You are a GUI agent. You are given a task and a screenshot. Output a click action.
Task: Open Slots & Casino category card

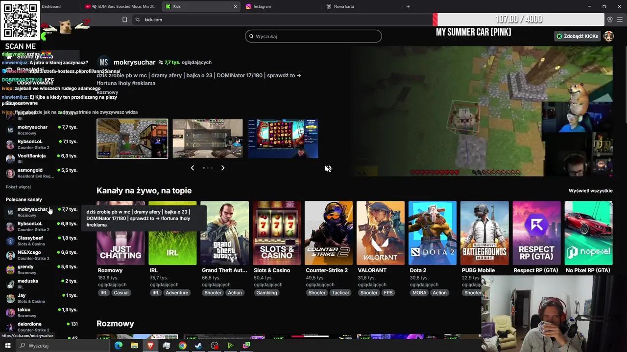coord(276,233)
